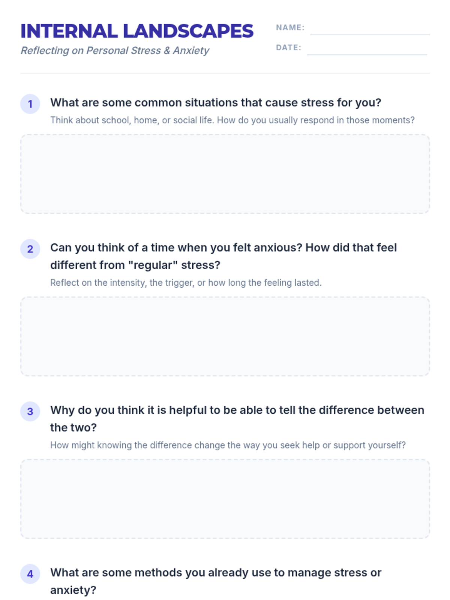Click the hint about intensity and trigger
This screenshot has width=450, height=600.
pyautogui.click(x=186, y=283)
